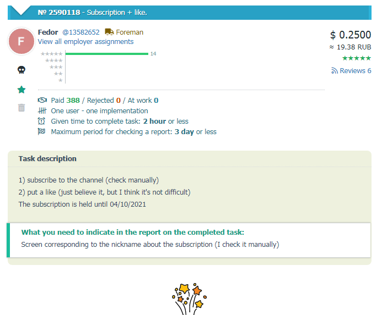This screenshot has height=315, width=382.
Task: Click the four-star rating row
Action: [x=54, y=60]
